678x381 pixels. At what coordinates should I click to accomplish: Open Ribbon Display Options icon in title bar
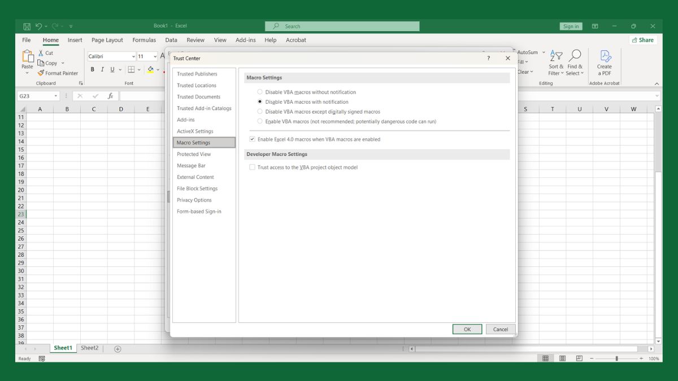595,26
